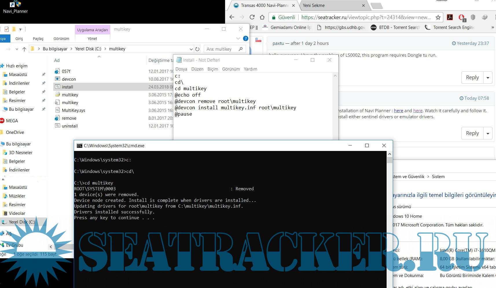Bookmark this page with the star icon
Image resolution: width=496 pixels, height=288 pixels.
pyautogui.click(x=438, y=17)
